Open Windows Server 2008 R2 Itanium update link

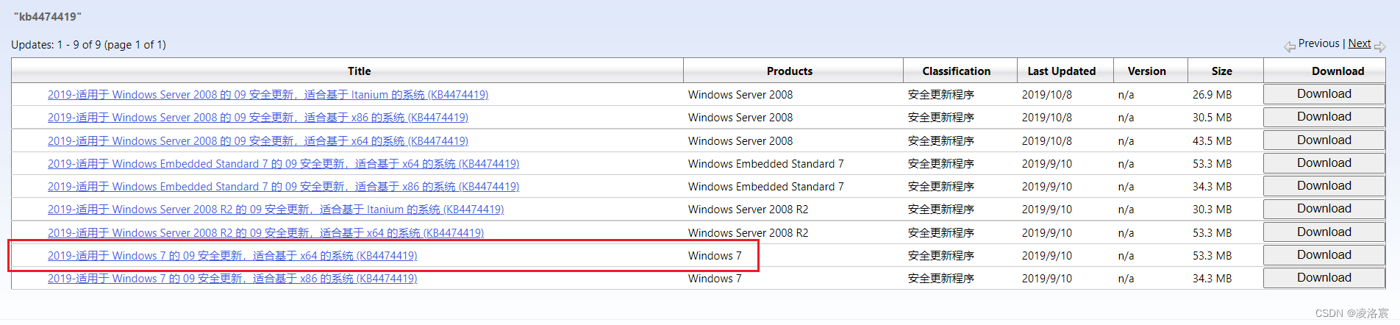[276, 210]
